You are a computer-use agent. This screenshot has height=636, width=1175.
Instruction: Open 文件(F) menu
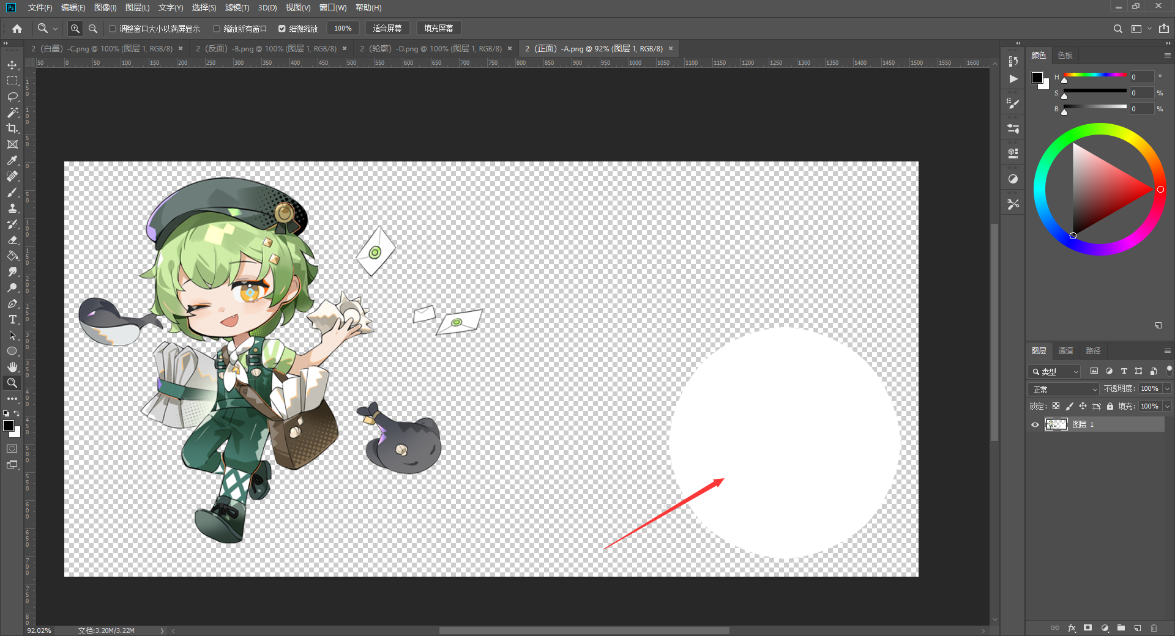click(40, 7)
